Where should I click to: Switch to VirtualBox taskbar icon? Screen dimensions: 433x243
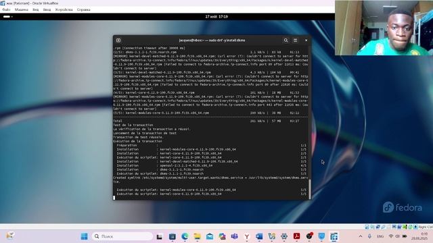334,236
